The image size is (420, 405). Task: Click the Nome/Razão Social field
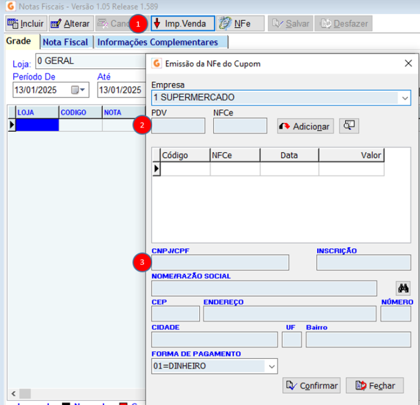click(x=264, y=288)
